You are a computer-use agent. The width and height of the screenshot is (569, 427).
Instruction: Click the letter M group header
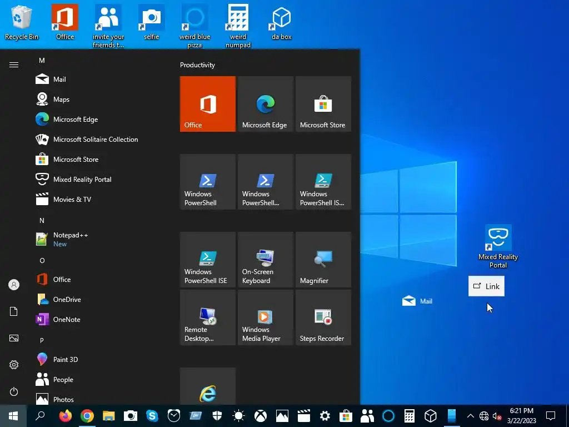[42, 61]
